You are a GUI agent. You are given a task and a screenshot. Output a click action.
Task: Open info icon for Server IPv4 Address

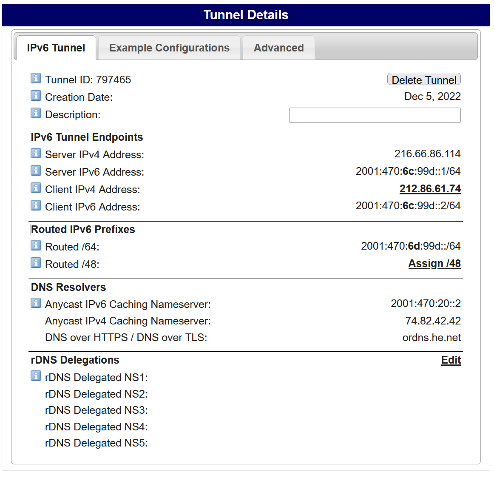coord(36,153)
